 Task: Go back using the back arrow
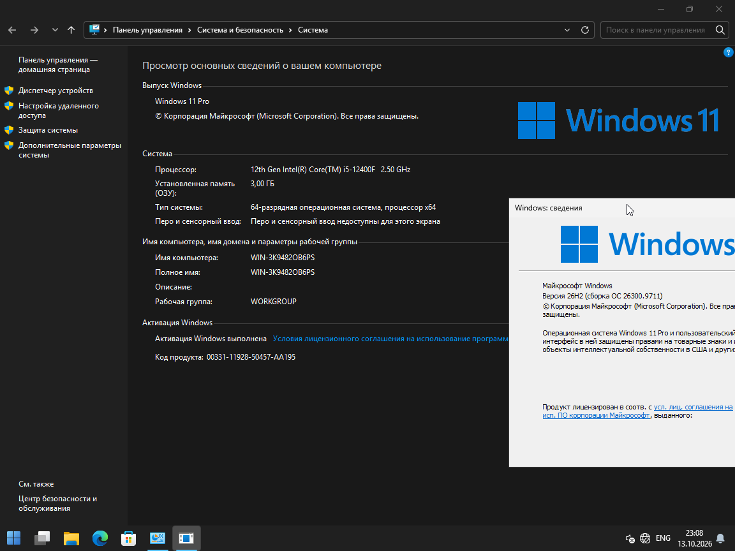pos(12,30)
